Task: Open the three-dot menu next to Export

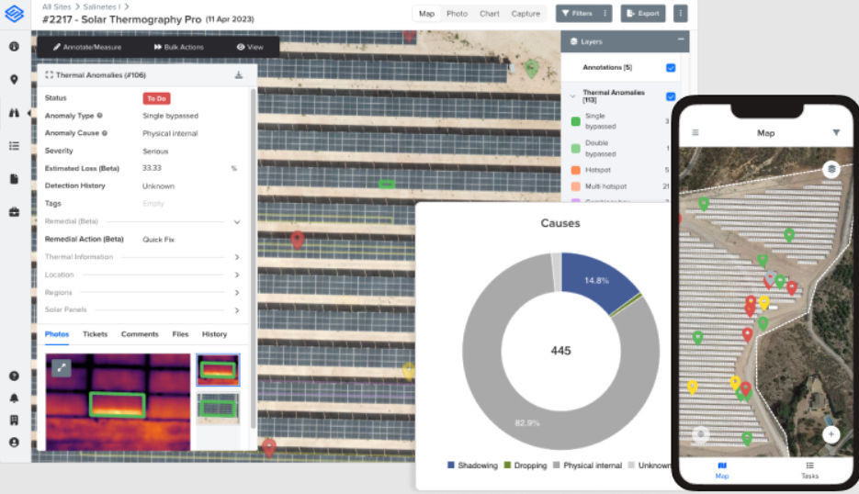Action: [x=680, y=13]
